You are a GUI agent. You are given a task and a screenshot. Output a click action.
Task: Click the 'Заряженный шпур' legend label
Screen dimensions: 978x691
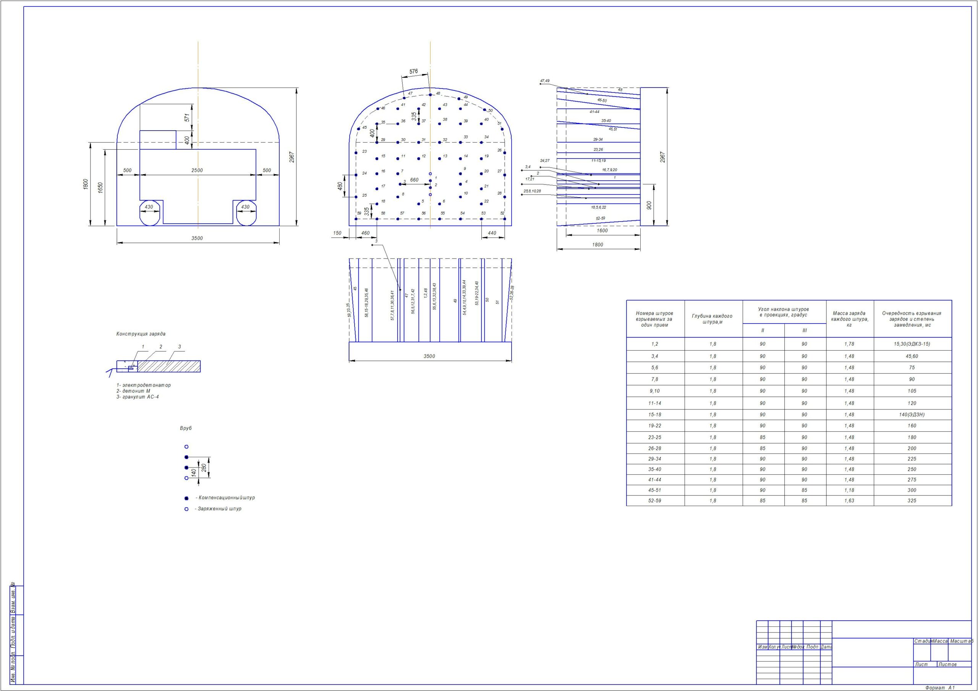[218, 509]
